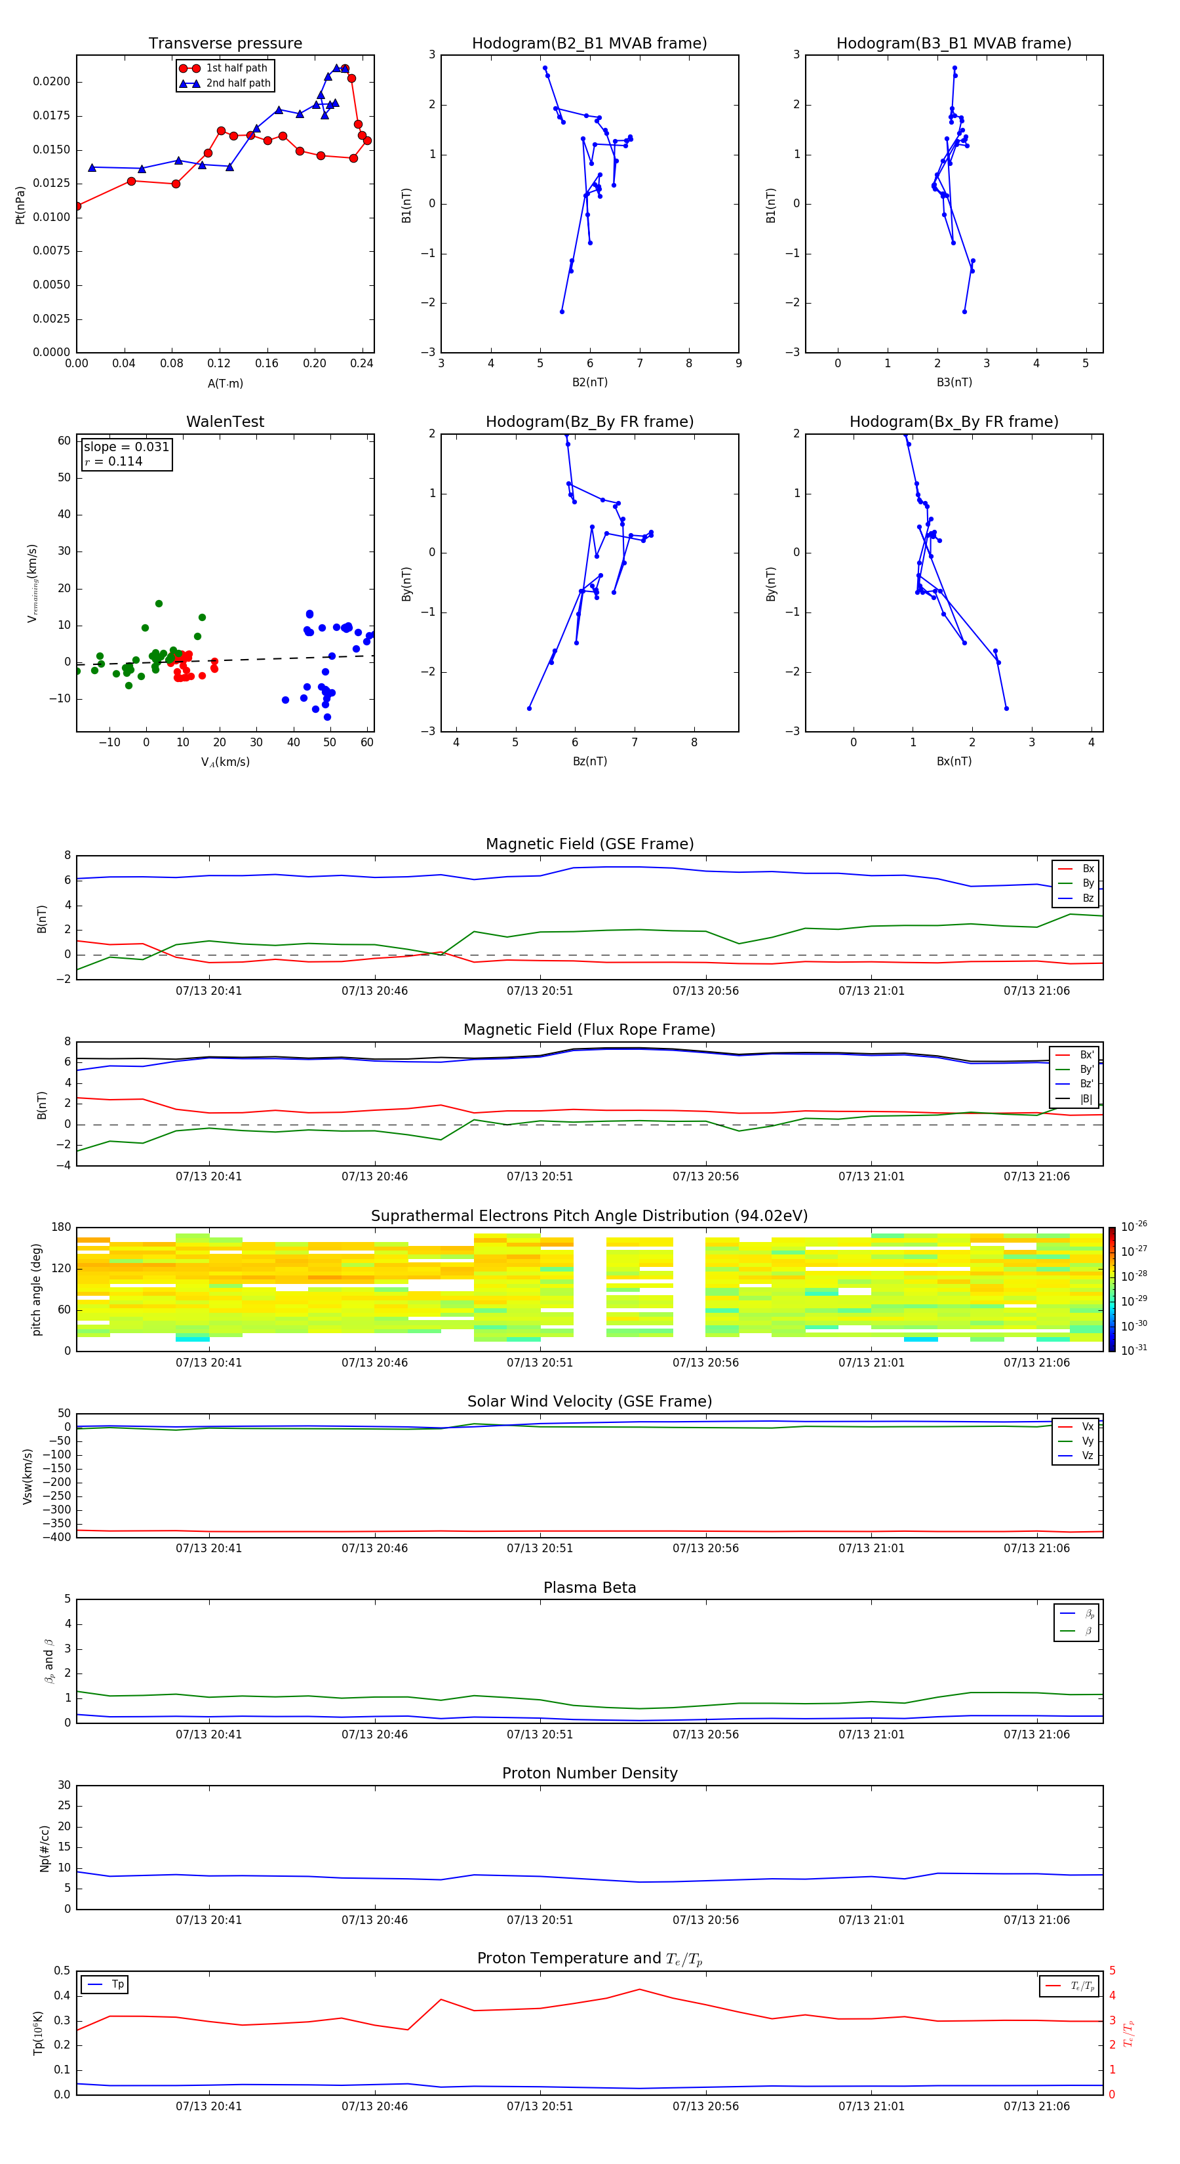The height and width of the screenshot is (2164, 1180).
Task: Select the 'βp' legend entry
Action: coord(1076,1614)
